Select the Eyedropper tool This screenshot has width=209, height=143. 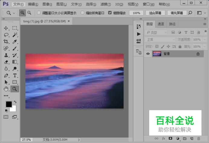pyautogui.click(x=14, y=42)
